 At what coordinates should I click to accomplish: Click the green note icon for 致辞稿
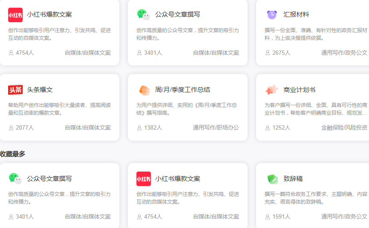tap(272, 179)
